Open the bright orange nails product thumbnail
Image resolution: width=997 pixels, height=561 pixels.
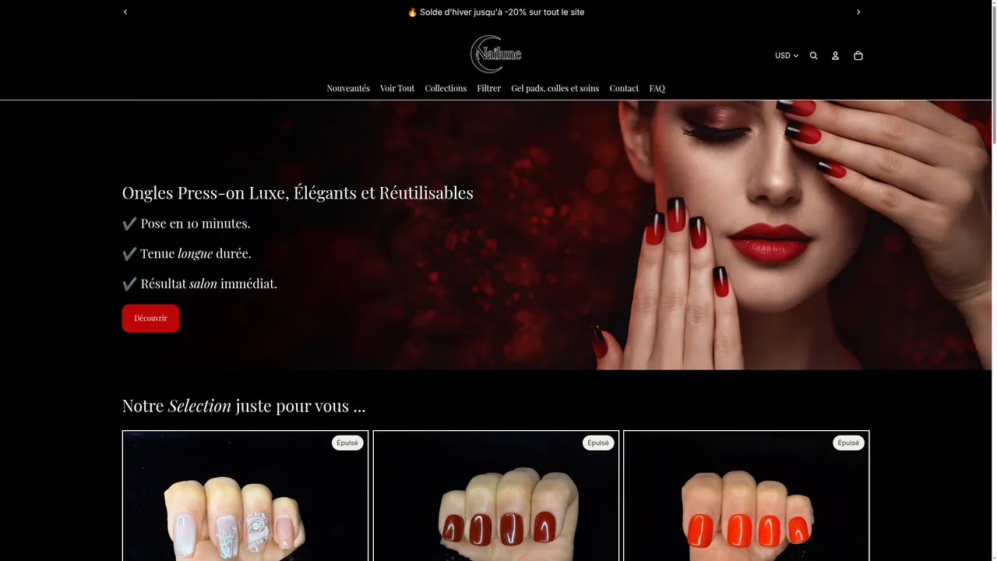point(746,496)
